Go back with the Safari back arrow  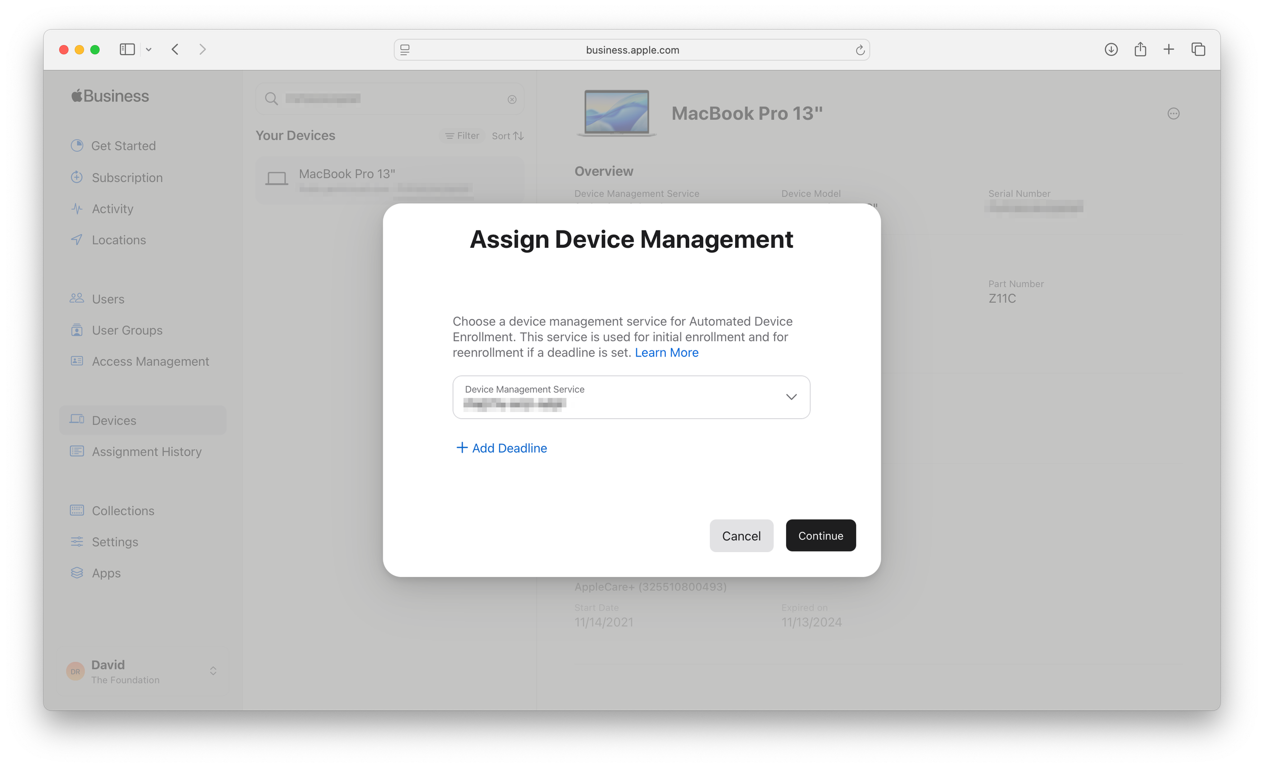click(175, 49)
